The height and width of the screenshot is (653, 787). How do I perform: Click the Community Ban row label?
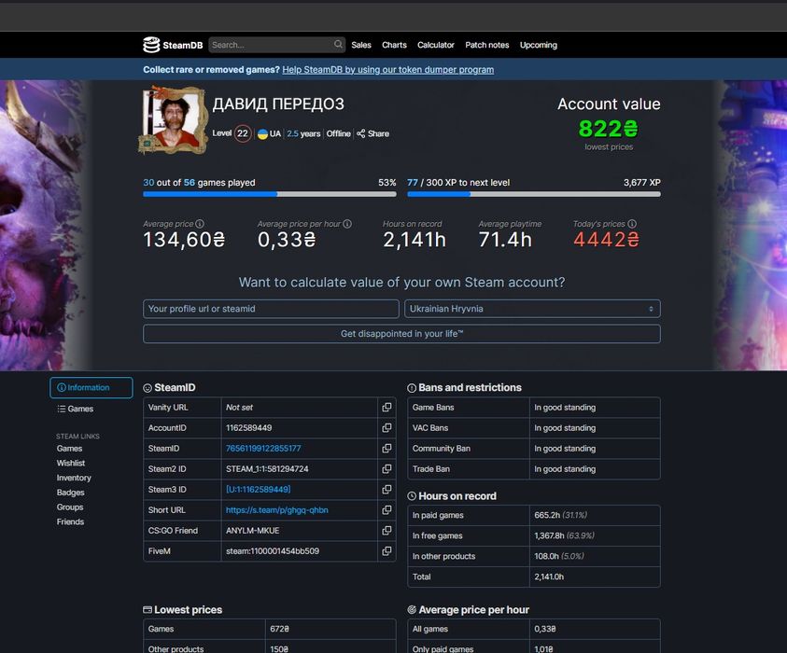coord(442,449)
